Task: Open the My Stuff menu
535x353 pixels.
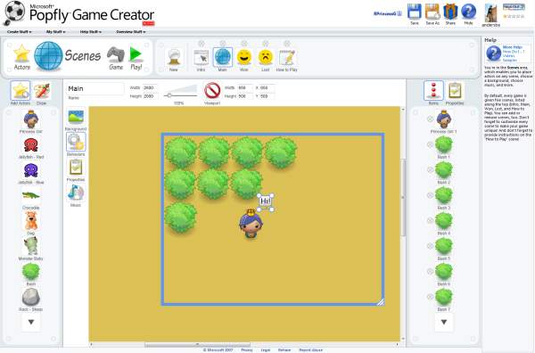Action: tap(55, 32)
